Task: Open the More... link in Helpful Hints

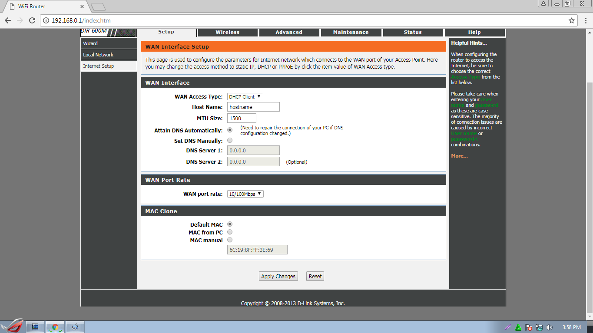Action: [459, 155]
